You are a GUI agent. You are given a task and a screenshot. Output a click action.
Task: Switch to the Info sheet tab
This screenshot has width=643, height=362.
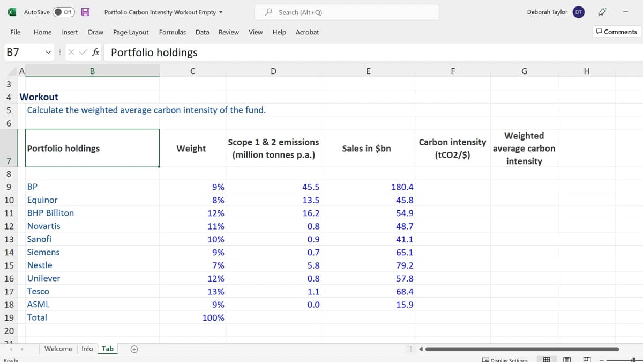[87, 349]
